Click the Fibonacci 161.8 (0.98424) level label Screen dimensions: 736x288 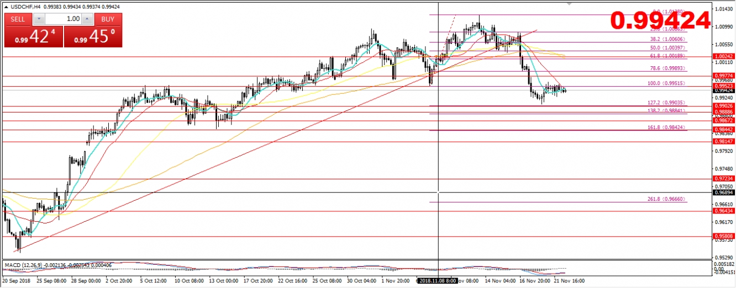tap(666, 127)
